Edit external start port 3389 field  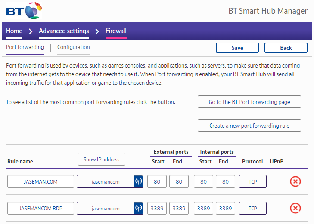pos(157,208)
